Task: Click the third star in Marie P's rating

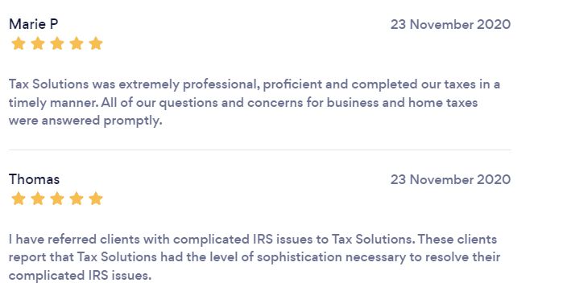Action: click(x=57, y=43)
